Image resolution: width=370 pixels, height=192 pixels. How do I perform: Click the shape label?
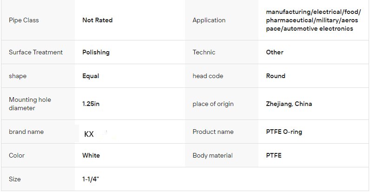coord(19,76)
